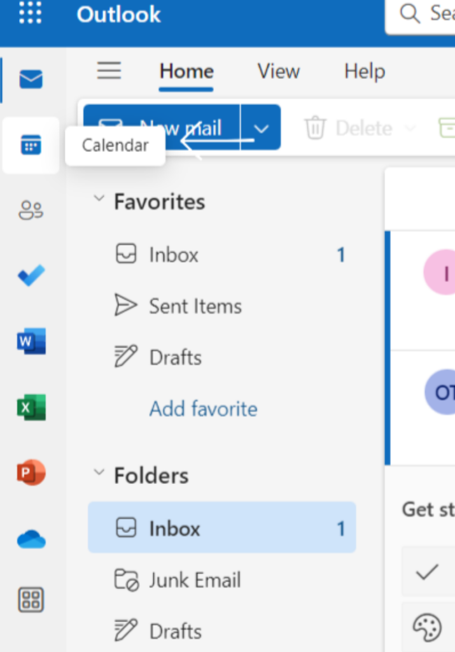Viewport: 455px width, 652px height.
Task: Open the app launcher grid
Action: click(x=31, y=13)
